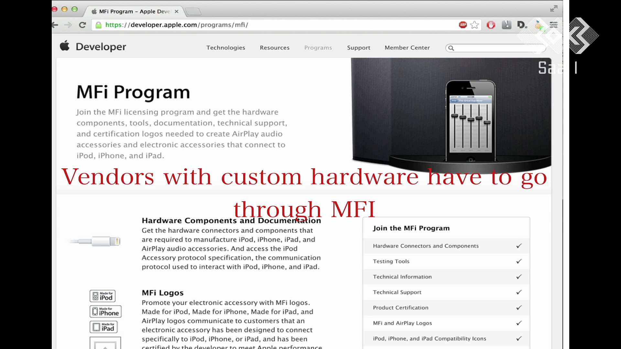The image size is (621, 349).
Task: Open the Resources menu
Action: 275,48
